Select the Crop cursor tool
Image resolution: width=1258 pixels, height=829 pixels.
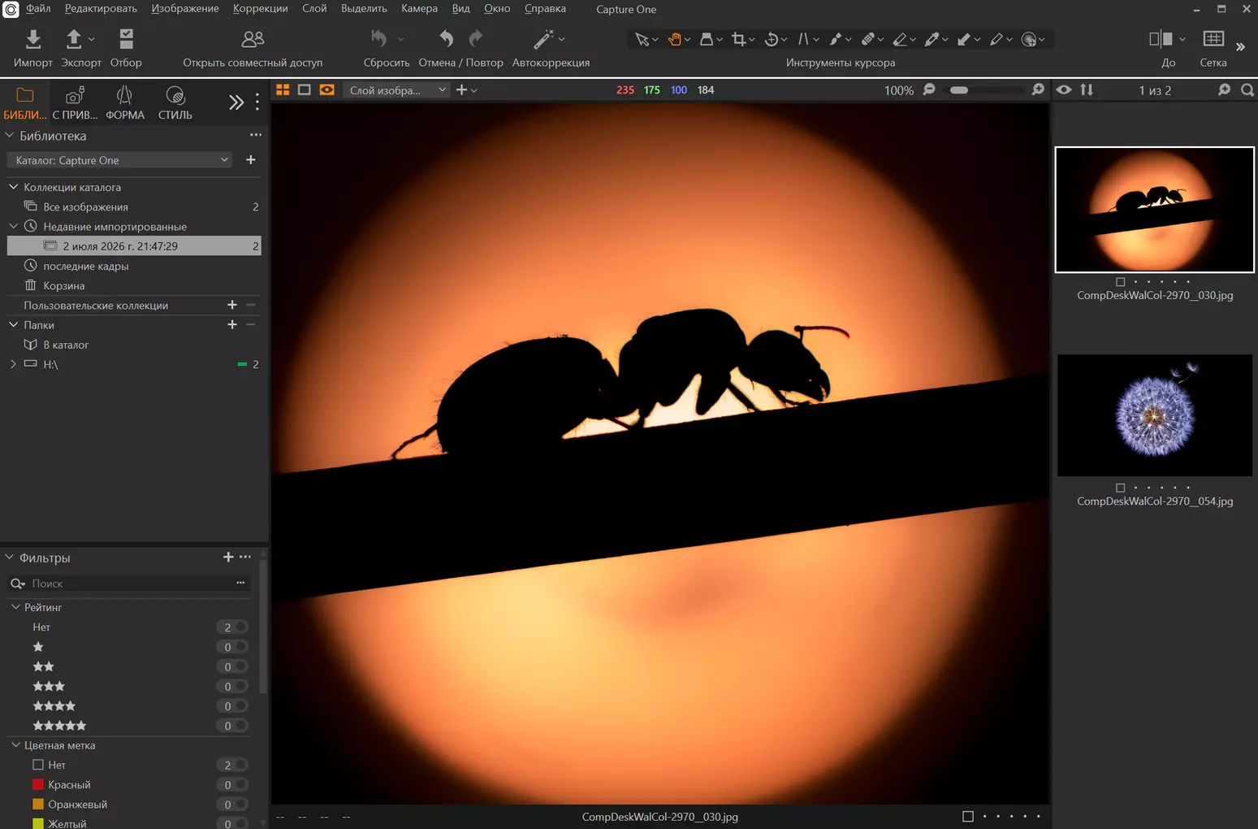pos(738,39)
